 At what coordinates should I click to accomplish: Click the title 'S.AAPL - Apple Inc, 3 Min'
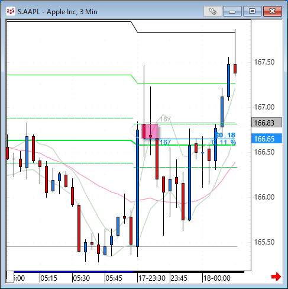coord(57,12)
